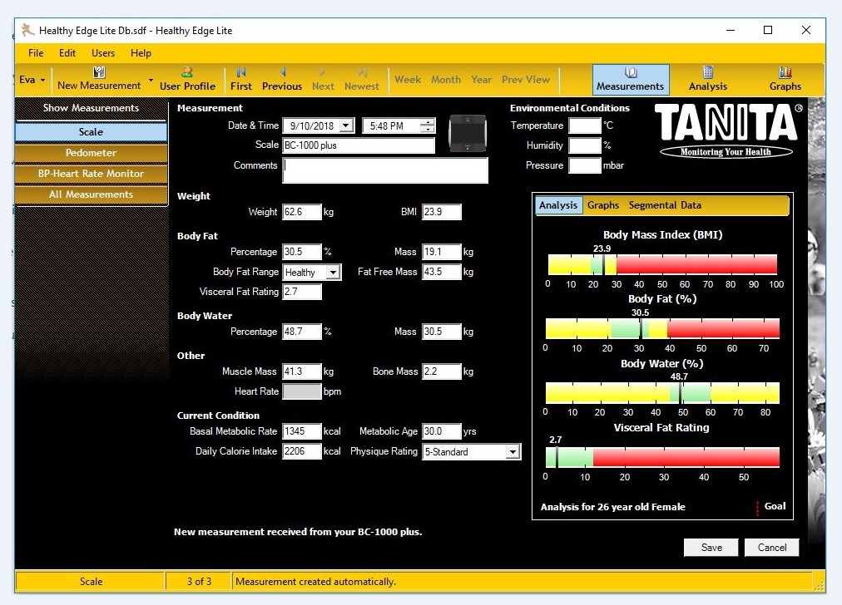
Task: Click the BMI field showing 23.9
Action: coord(442,212)
